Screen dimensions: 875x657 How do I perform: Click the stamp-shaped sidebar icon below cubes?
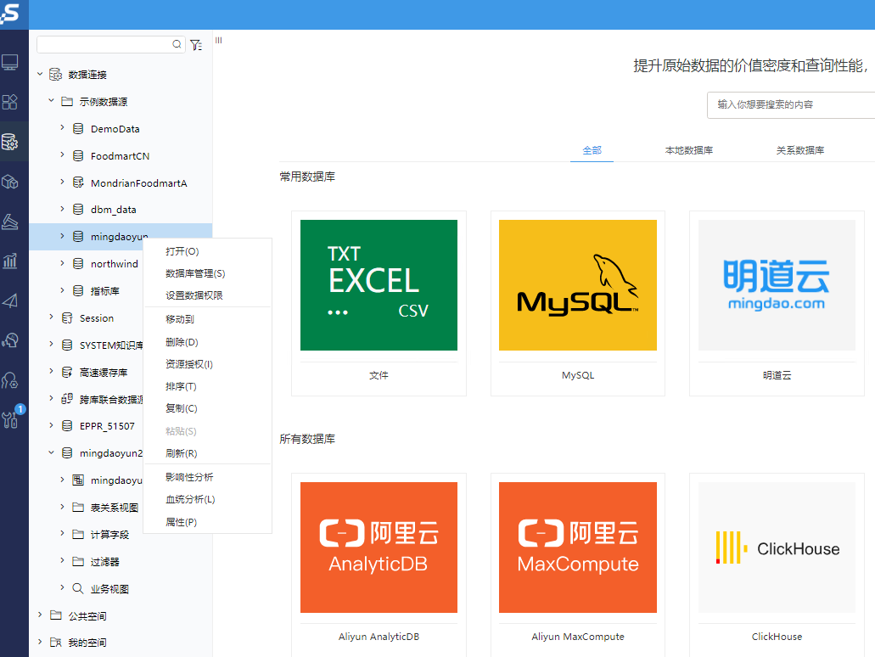(10, 222)
